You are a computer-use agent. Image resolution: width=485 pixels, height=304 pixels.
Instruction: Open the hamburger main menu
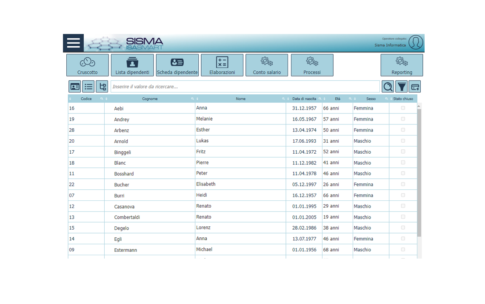(73, 43)
